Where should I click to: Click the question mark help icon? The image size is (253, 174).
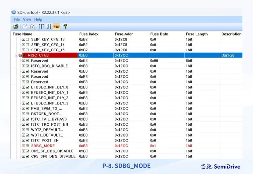[65, 26]
